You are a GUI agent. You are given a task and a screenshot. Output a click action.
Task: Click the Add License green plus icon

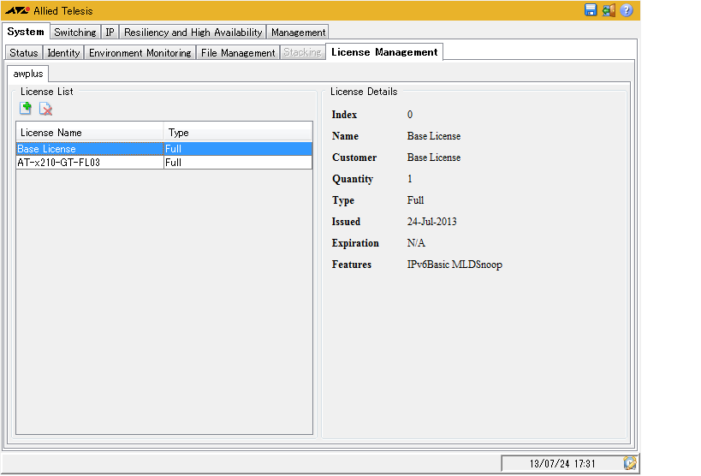[x=26, y=108]
